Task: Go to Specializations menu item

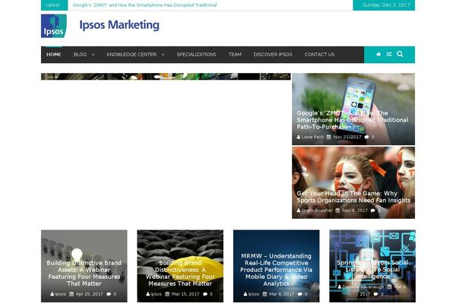Action: [196, 55]
